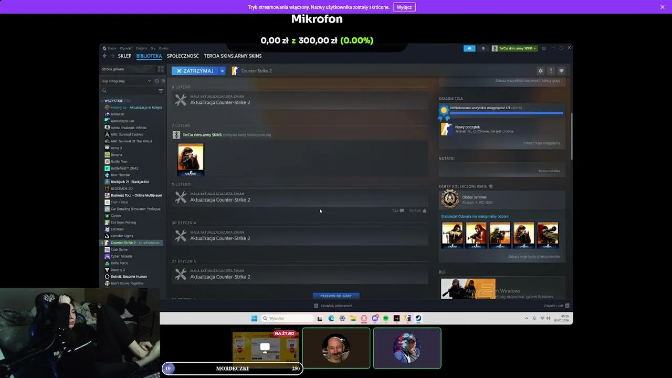Open the TerCia skins.army SKINS account dropdown
The width and height of the screenshot is (672, 378).
point(514,48)
